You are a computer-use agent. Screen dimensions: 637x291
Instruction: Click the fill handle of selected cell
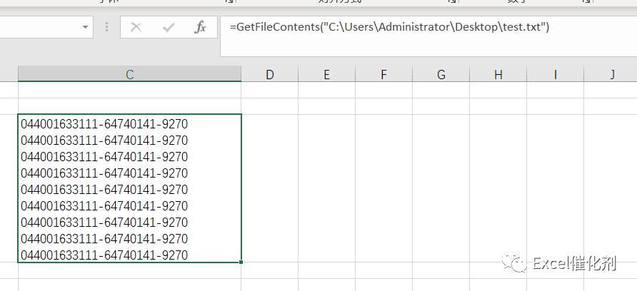pyautogui.click(x=241, y=262)
